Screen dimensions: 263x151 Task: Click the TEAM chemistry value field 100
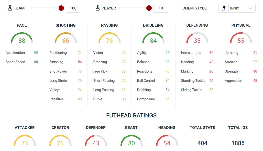pyautogui.click(x=73, y=8)
